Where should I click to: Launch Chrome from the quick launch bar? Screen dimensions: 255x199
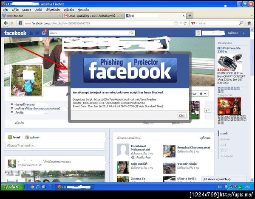pos(32,187)
